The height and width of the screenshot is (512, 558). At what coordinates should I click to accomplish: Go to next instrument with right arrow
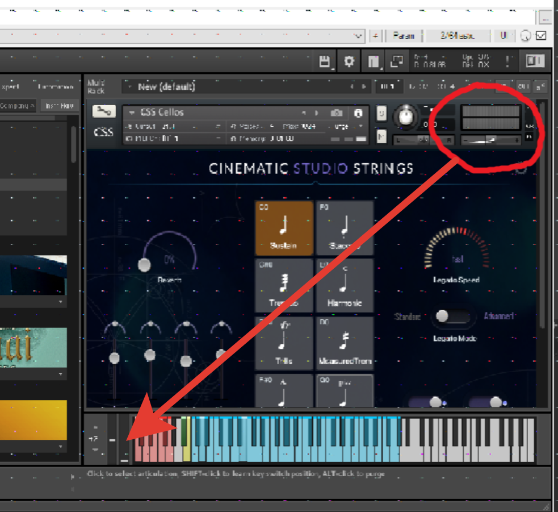[x=316, y=113]
